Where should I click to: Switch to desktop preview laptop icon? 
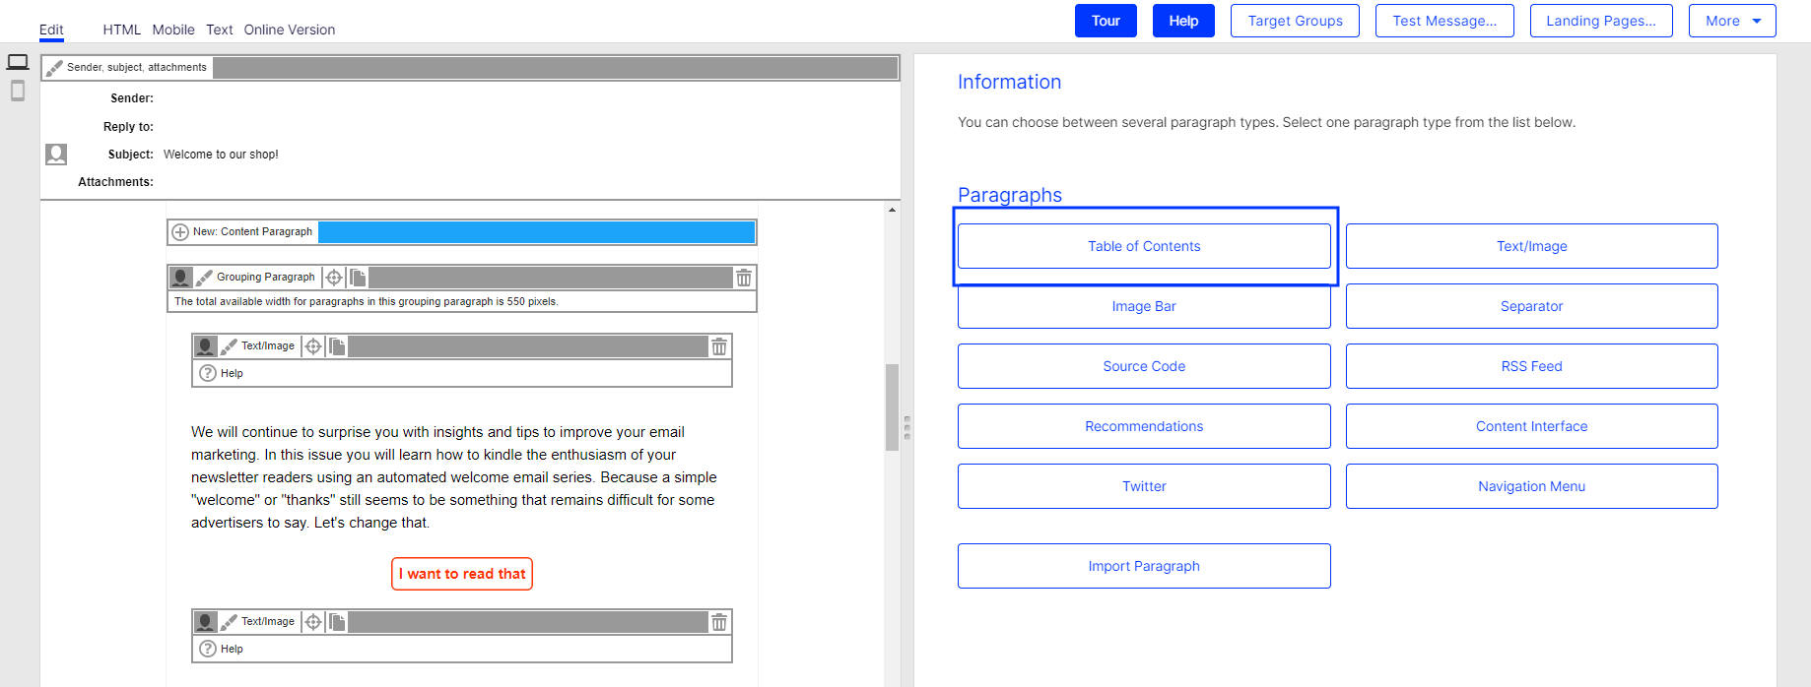click(x=18, y=63)
